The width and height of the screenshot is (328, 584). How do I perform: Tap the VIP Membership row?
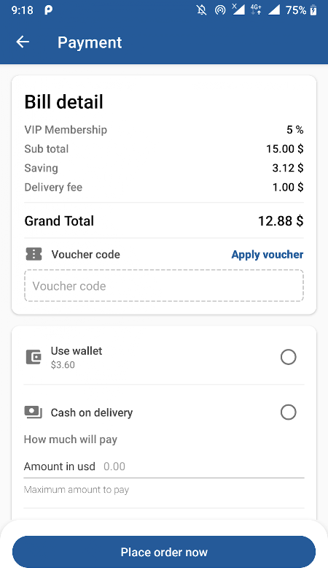[164, 130]
